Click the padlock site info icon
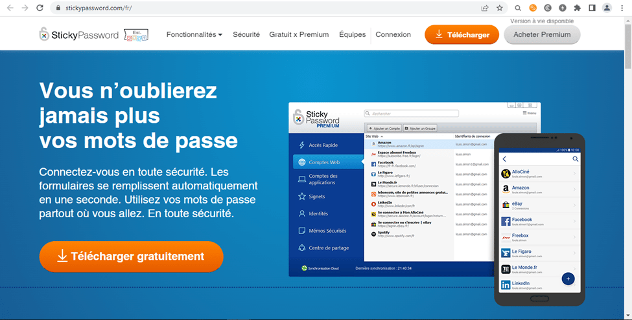The width and height of the screenshot is (632, 320). 59,8
